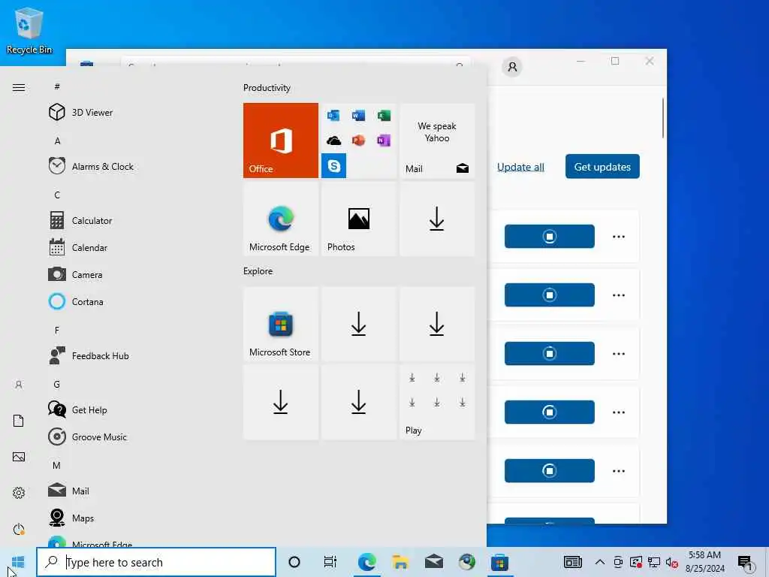The width and height of the screenshot is (769, 577).
Task: Click the Windows Start button
Action: coord(18,562)
